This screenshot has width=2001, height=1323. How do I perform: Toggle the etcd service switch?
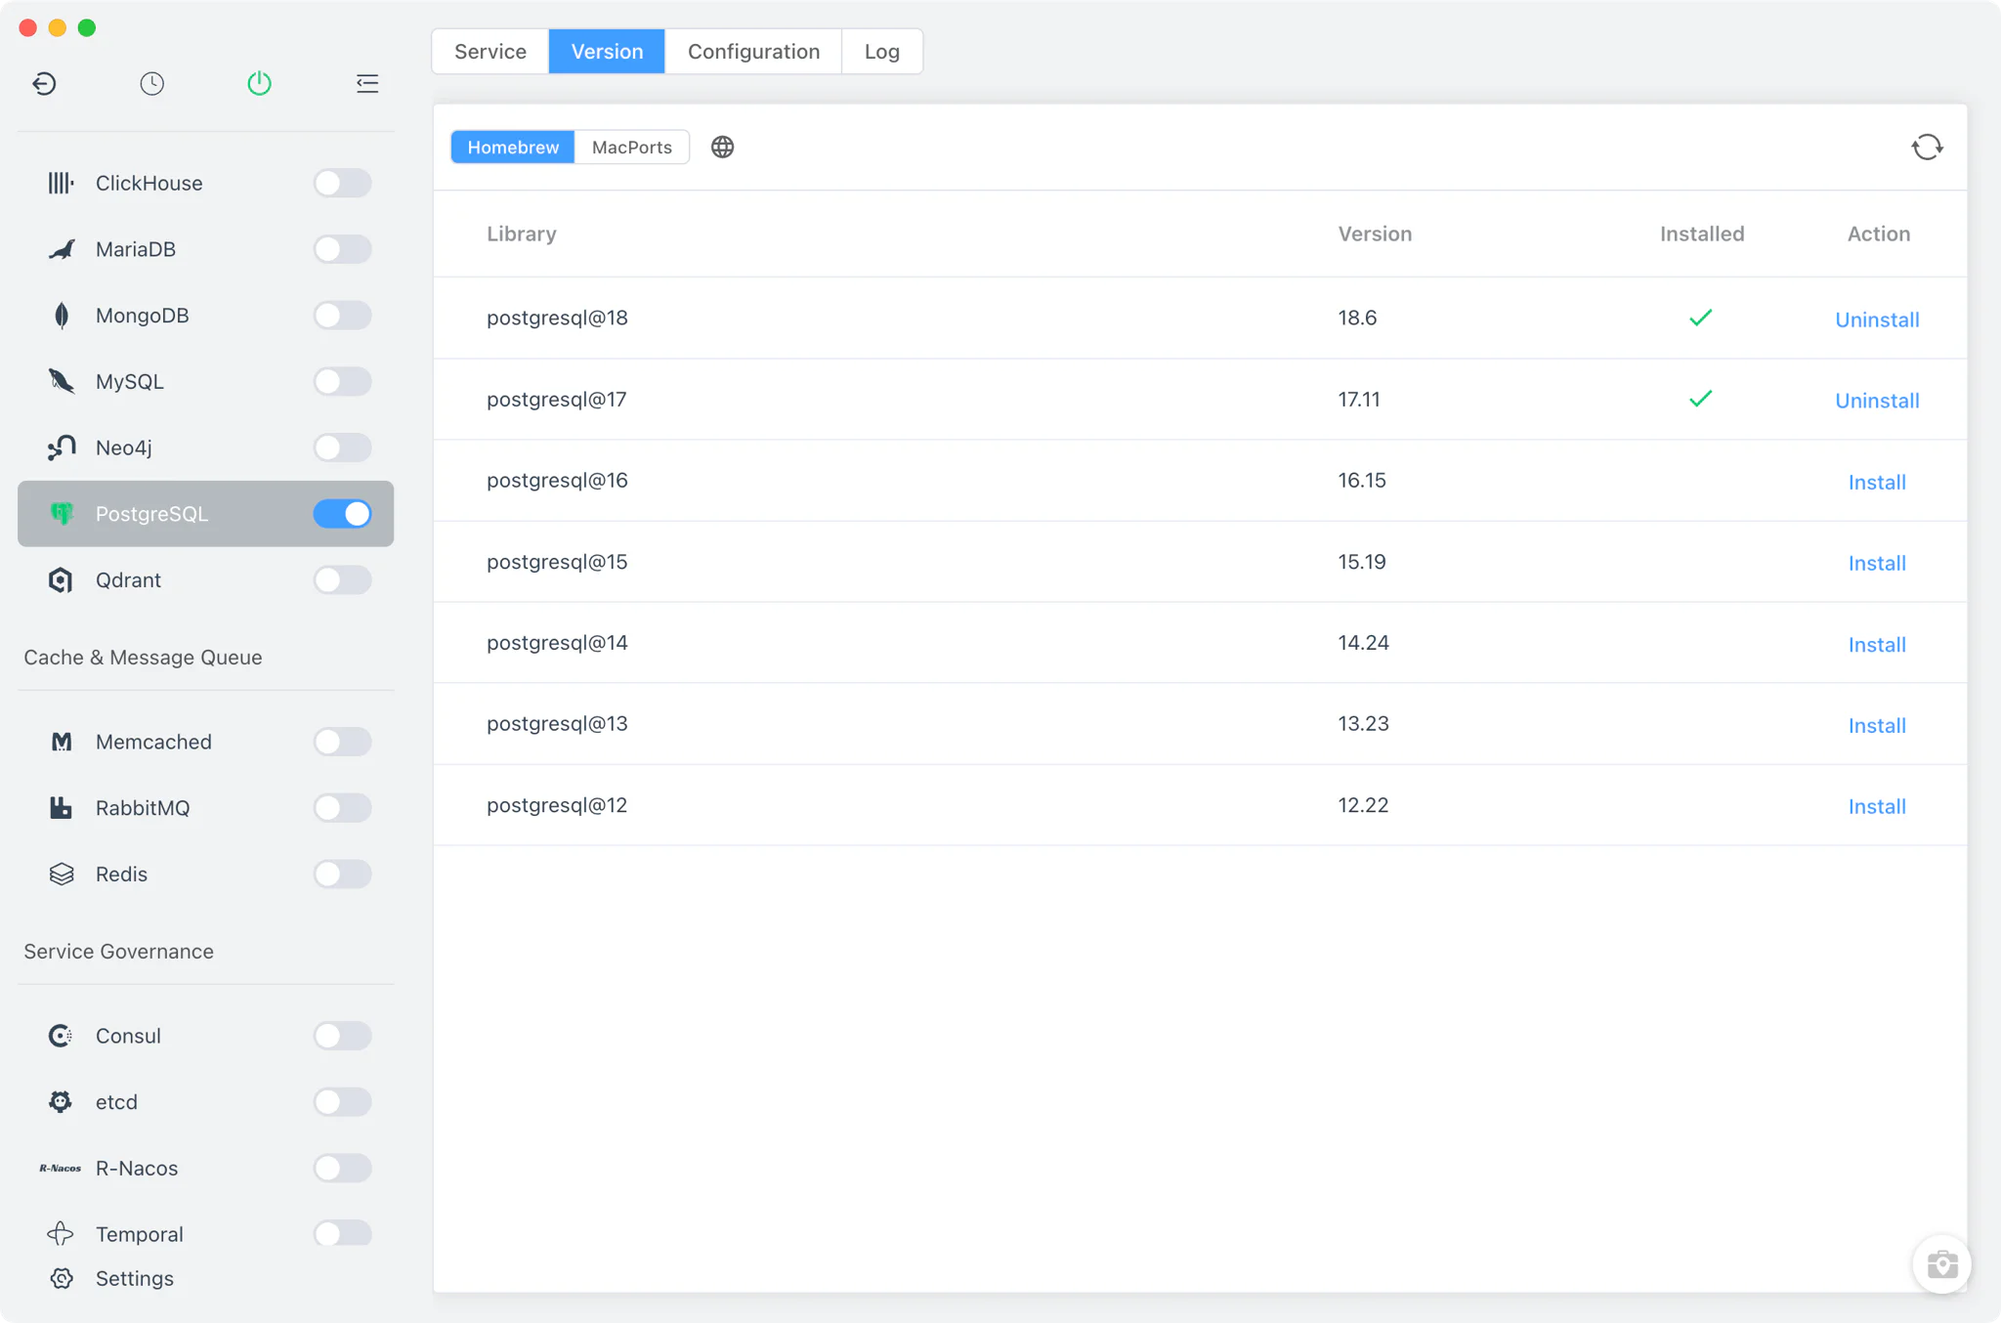(x=342, y=1102)
